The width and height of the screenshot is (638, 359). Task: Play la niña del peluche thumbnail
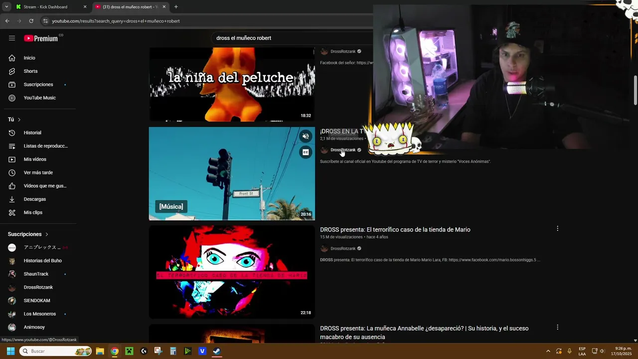pyautogui.click(x=232, y=84)
